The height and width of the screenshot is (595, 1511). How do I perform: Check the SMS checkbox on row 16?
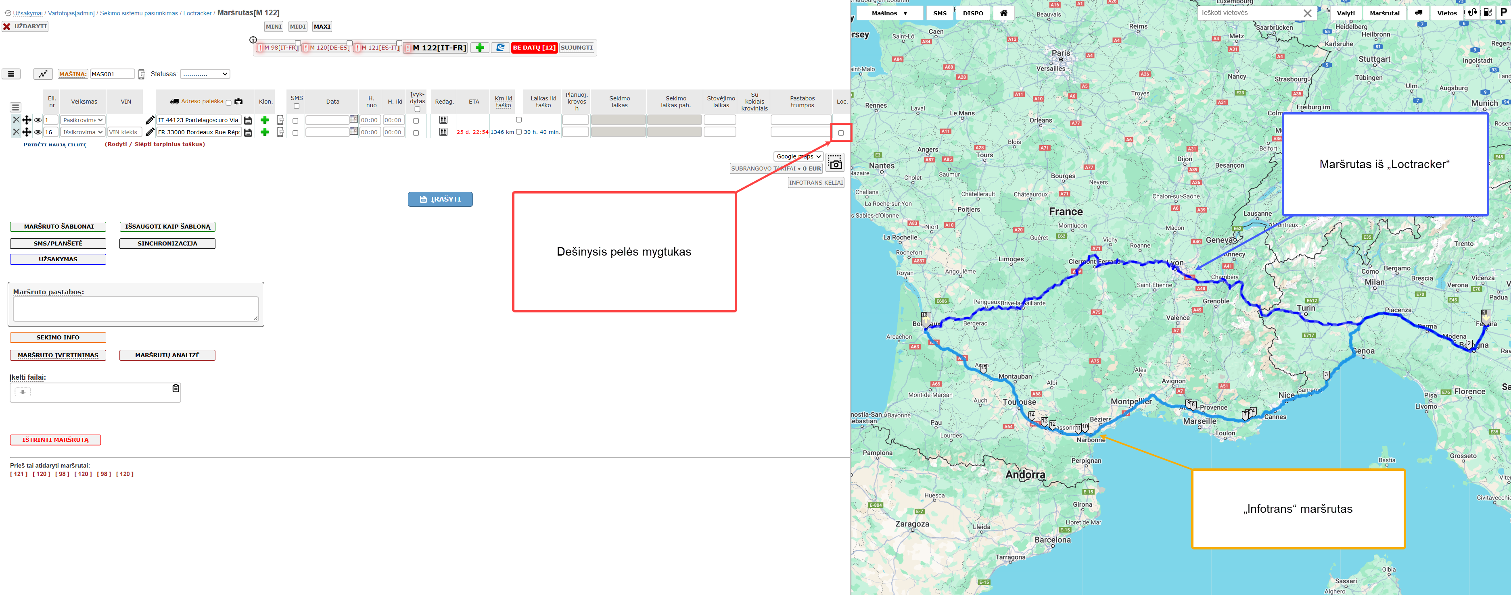coord(295,133)
